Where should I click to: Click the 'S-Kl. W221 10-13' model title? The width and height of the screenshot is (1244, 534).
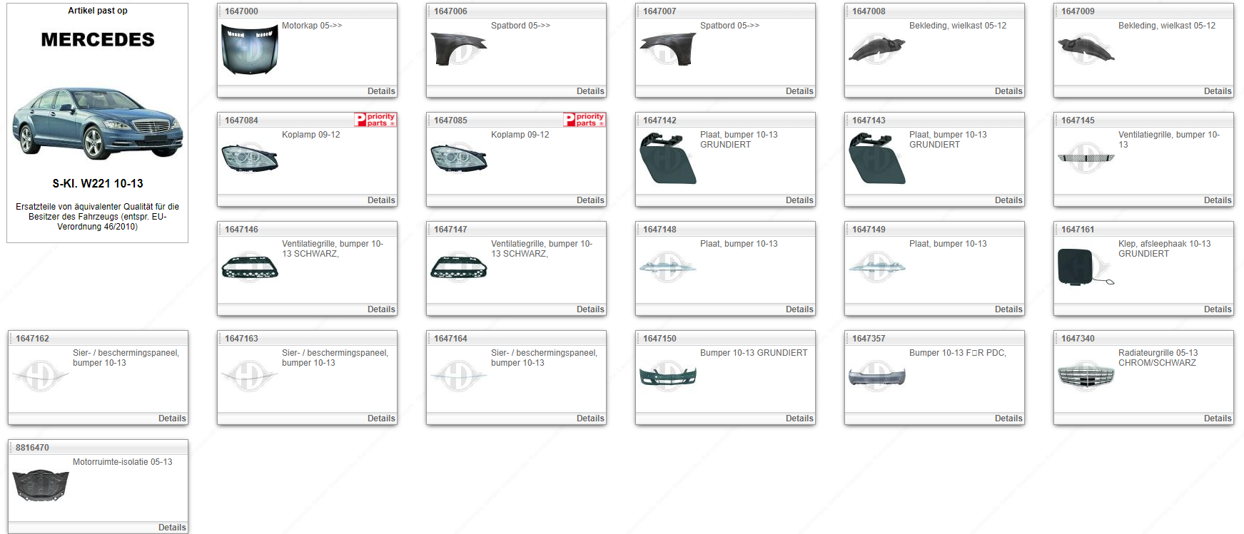point(98,183)
